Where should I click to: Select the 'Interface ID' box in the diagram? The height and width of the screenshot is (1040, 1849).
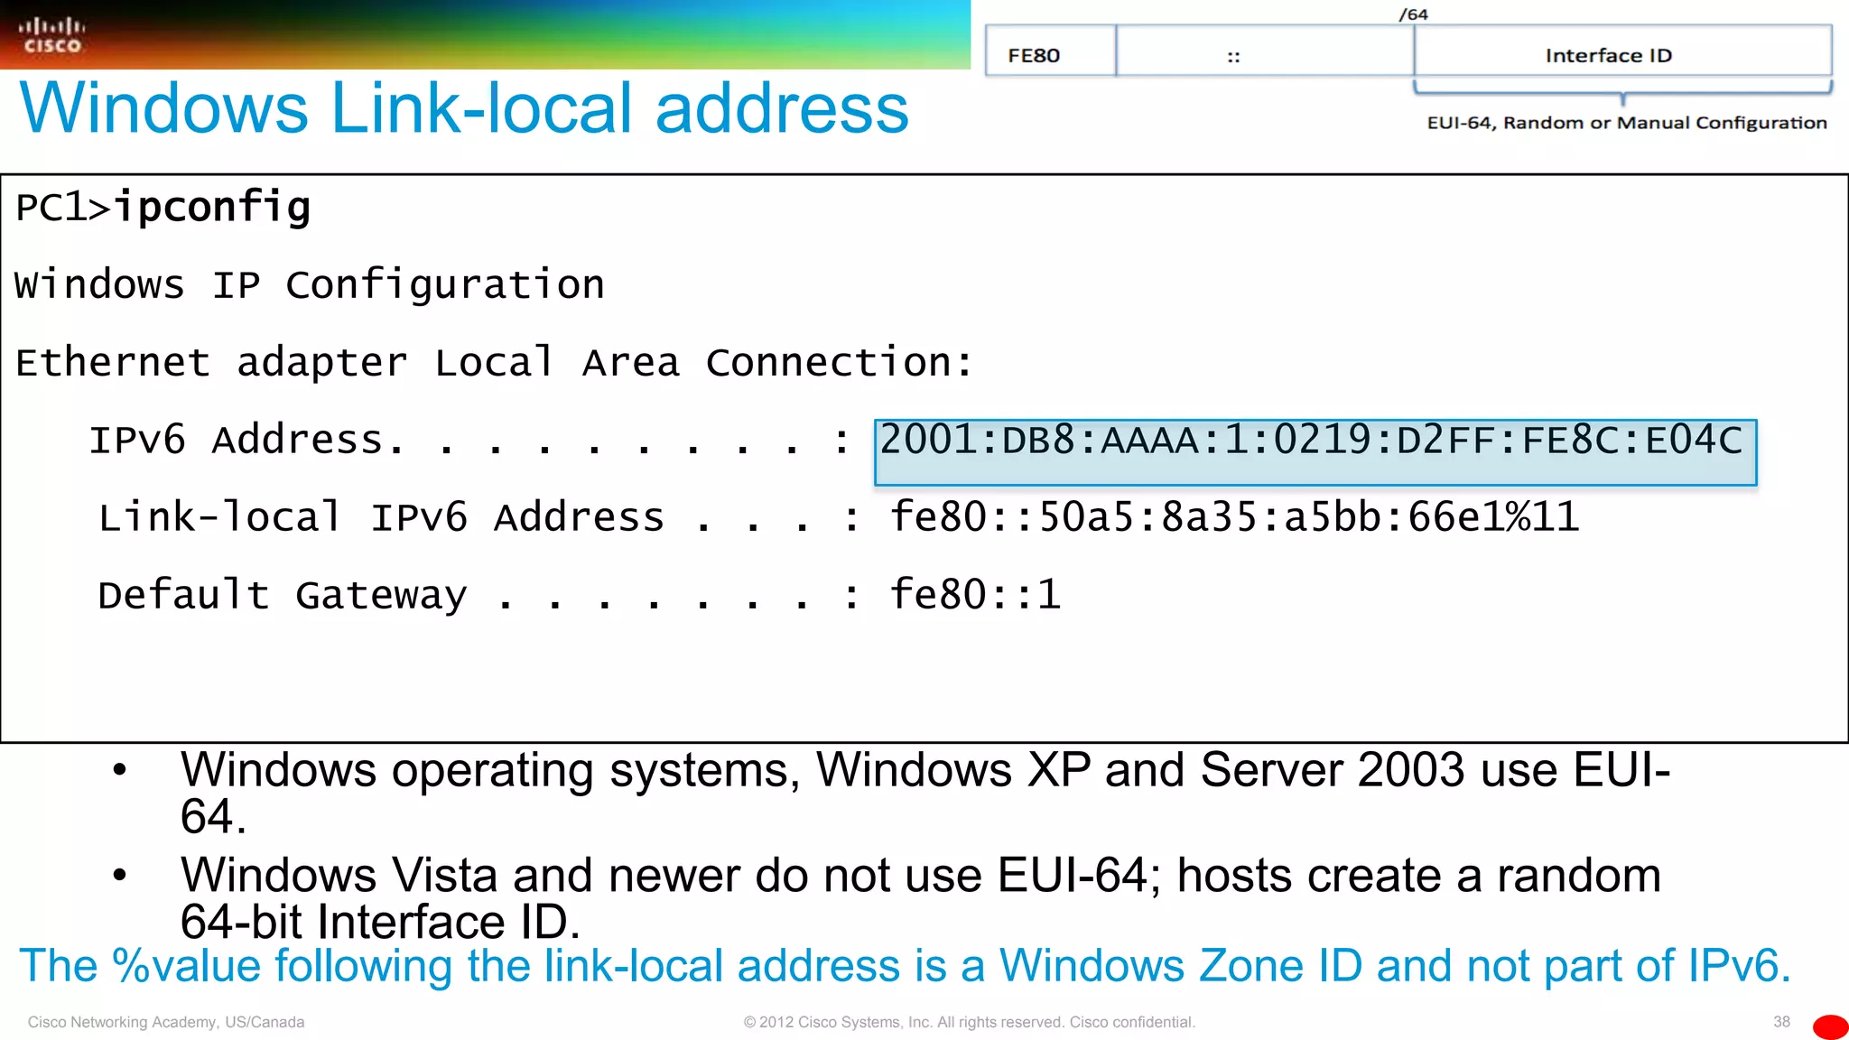tap(1622, 51)
